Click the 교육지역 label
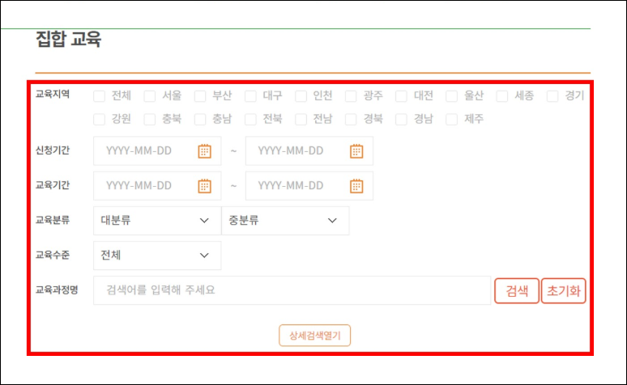Screen dimensions: 627x385 [53, 95]
